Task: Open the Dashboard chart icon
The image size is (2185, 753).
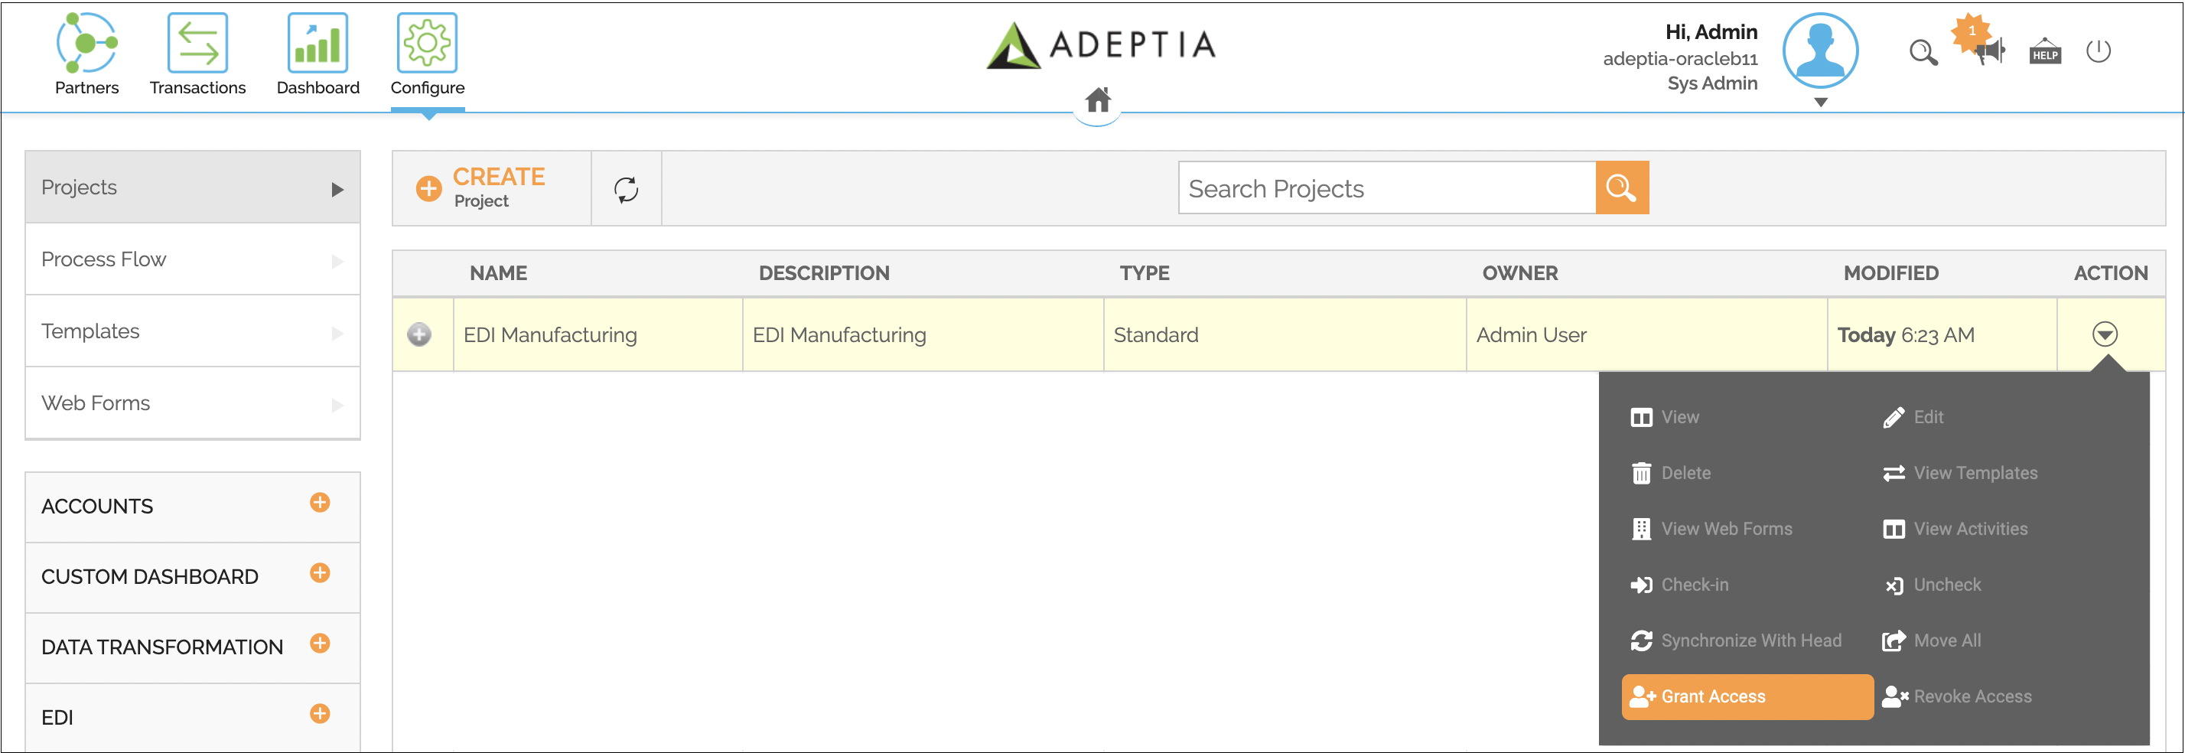Action: click(x=318, y=42)
